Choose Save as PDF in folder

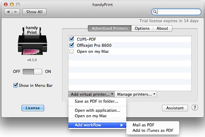pos(96,101)
